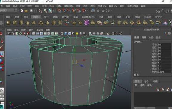Switch to the PaintEffects shelf tab
This screenshot has width=172, height=109.
(x=88, y=17)
